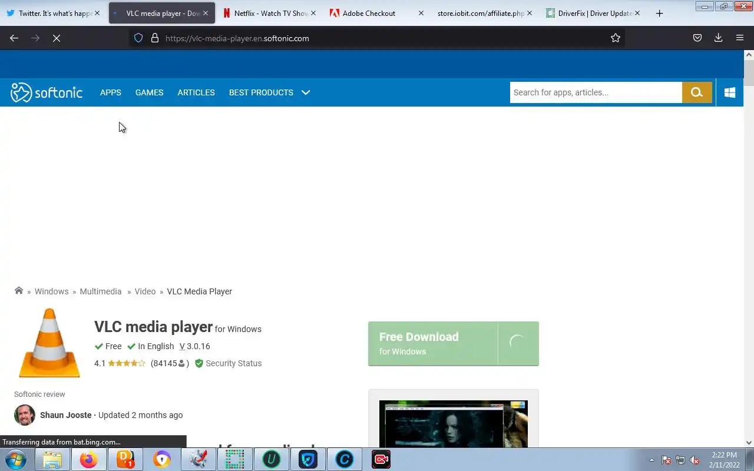The height and width of the screenshot is (471, 754).
Task: Go to Windows breadcrumb link
Action: (51, 291)
